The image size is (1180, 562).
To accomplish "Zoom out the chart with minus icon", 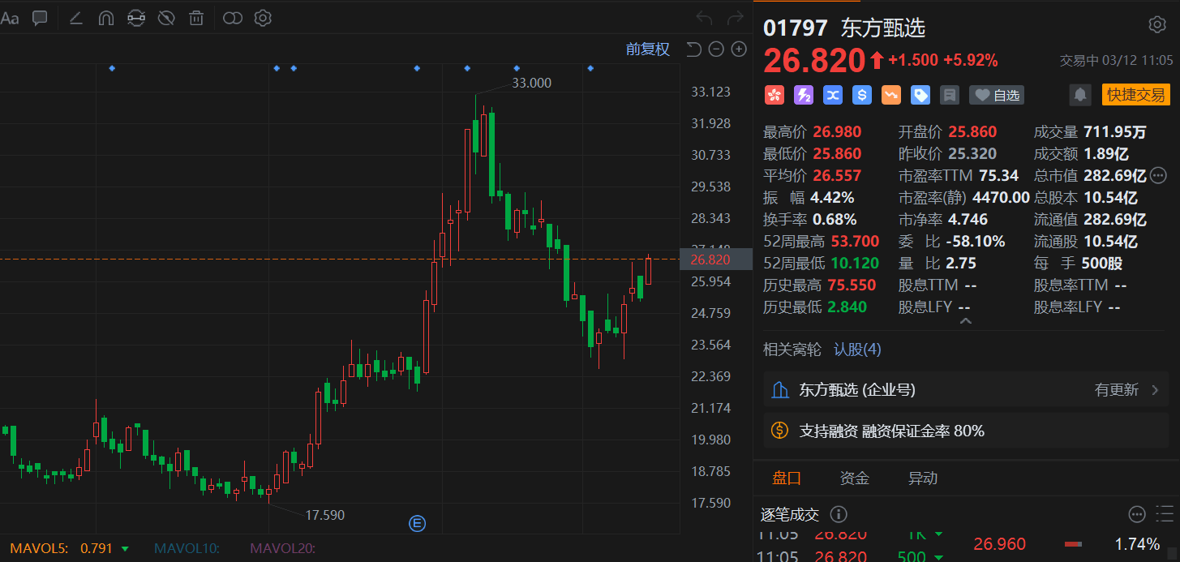I will click(x=716, y=49).
